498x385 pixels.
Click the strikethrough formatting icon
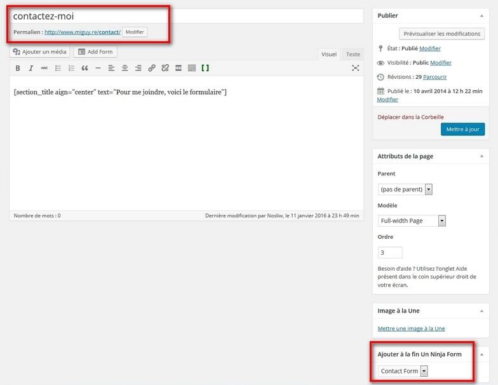click(x=44, y=68)
